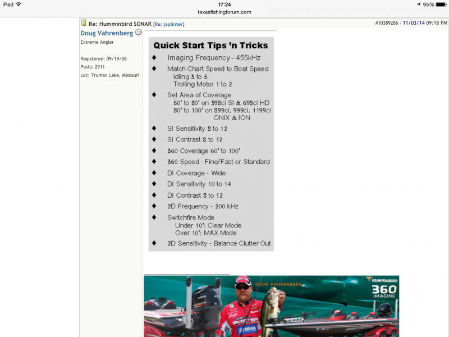Tap the Wi-Fi status icon
Image resolution: width=449 pixels, height=337 pixels.
click(19, 4)
